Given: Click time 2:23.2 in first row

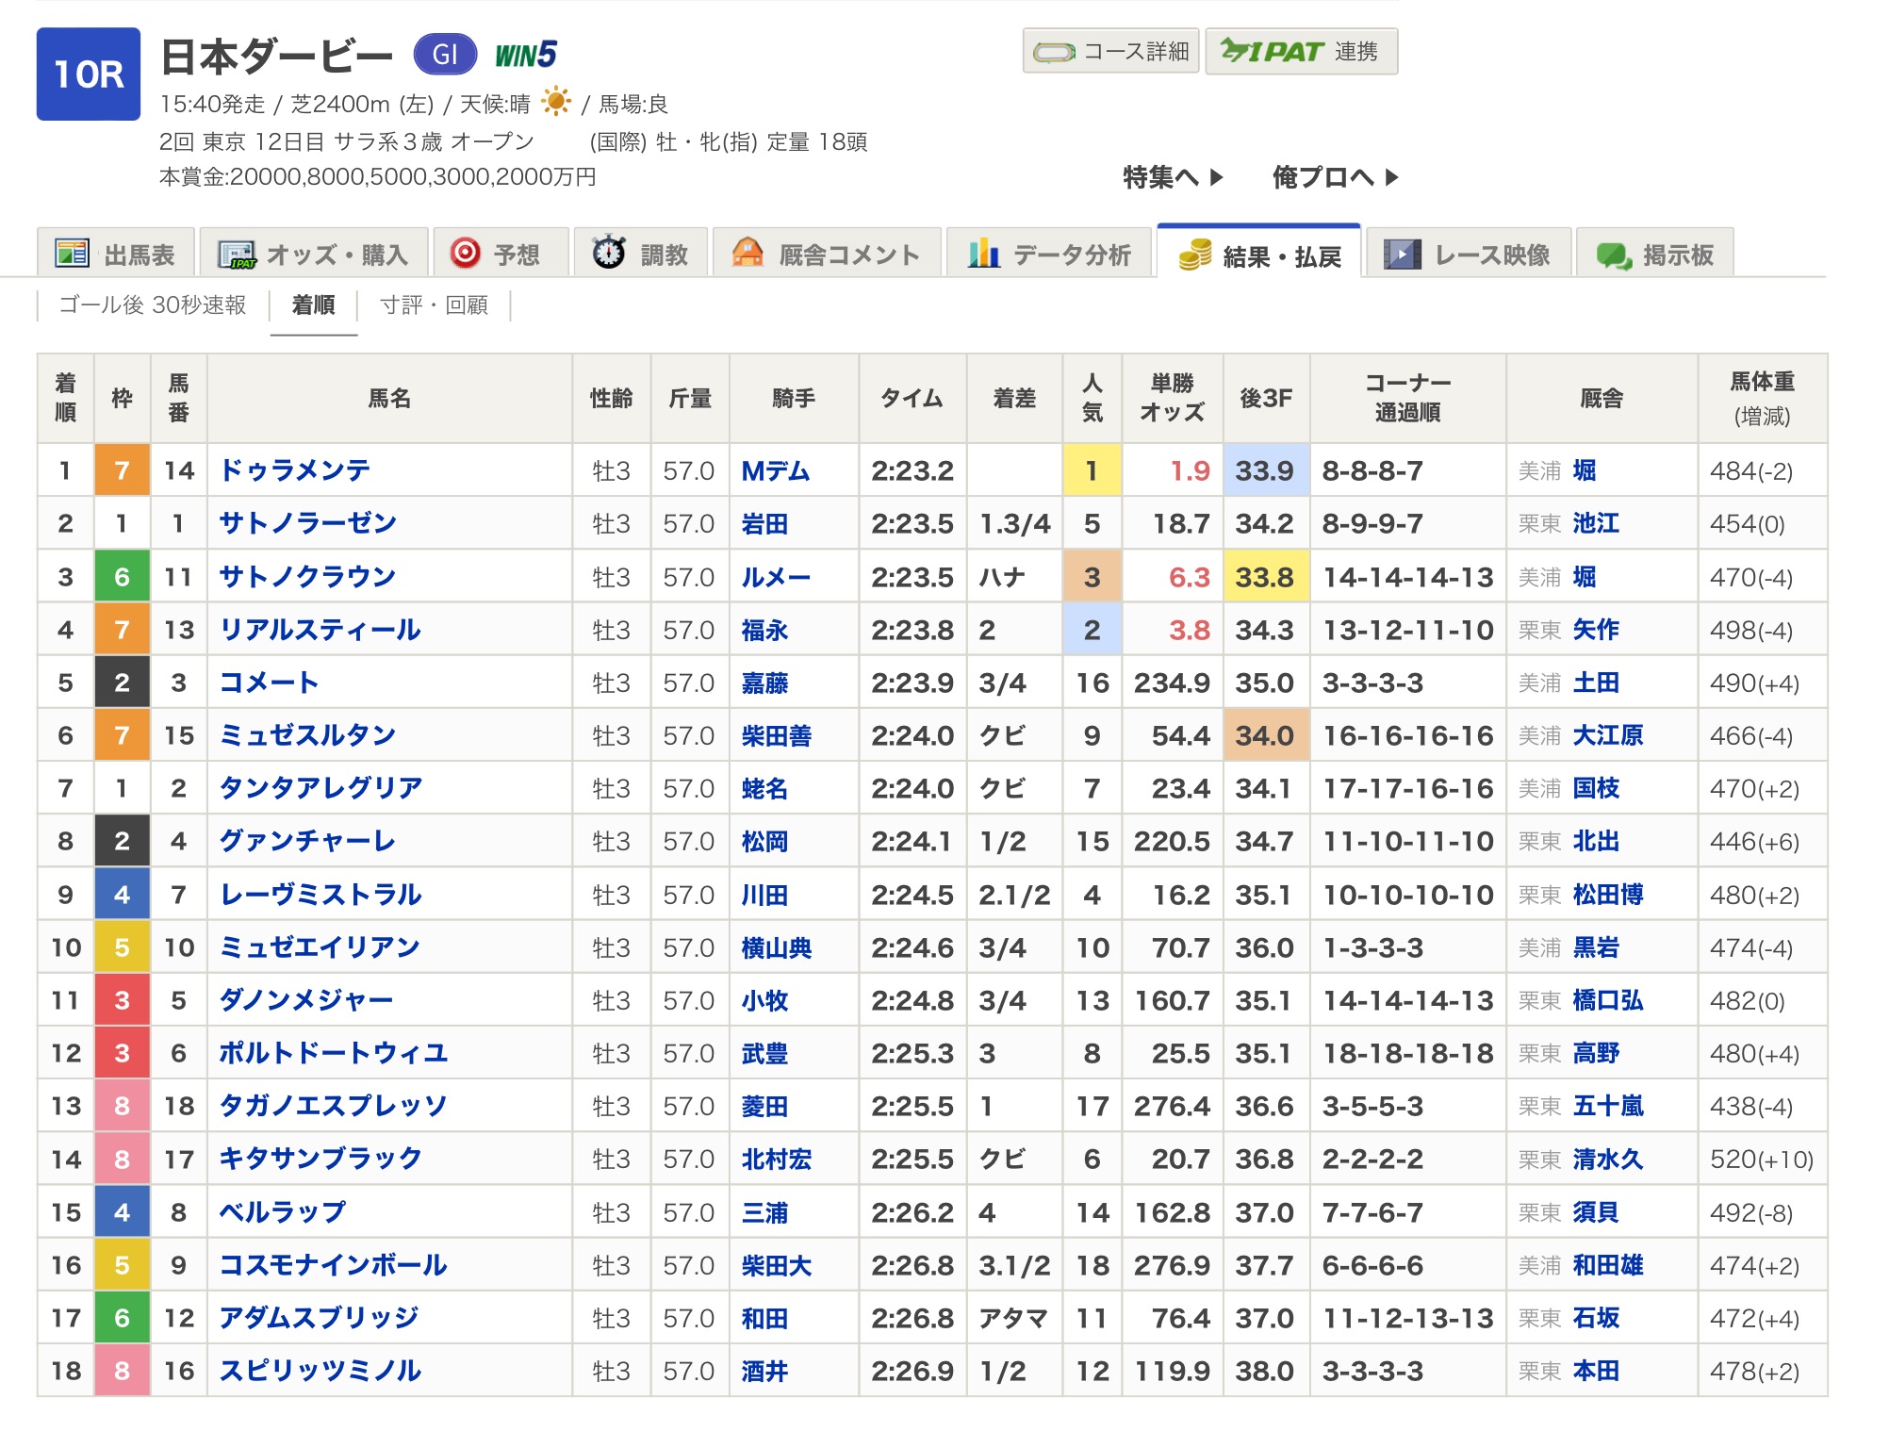Looking at the screenshot, I should pyautogui.click(x=912, y=469).
